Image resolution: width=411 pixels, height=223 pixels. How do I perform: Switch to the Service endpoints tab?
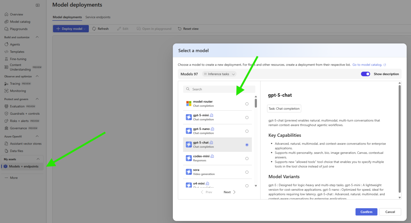[x=98, y=17]
